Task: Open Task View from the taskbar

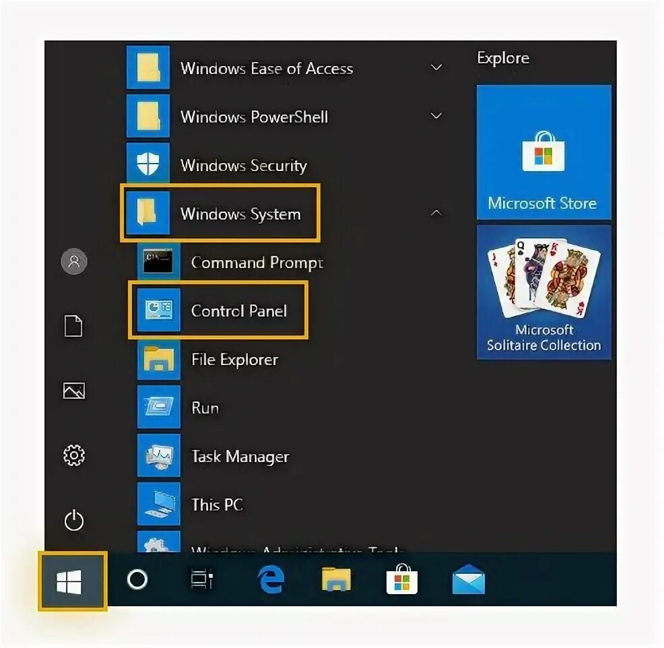Action: click(202, 579)
